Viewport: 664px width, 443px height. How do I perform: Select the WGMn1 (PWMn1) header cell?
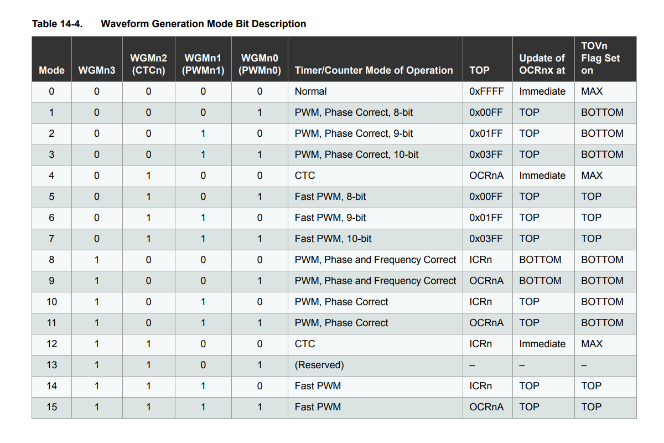203,64
